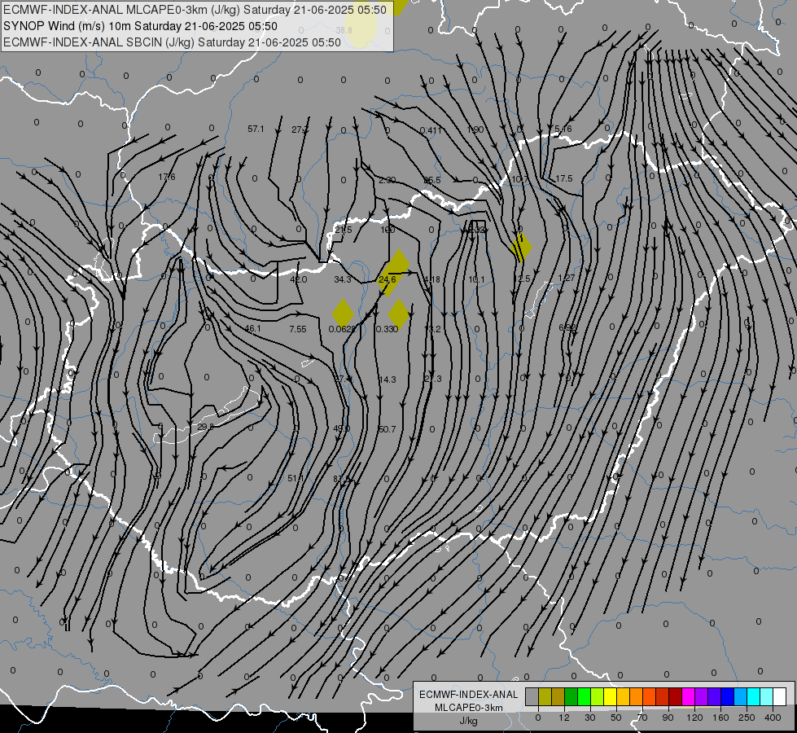Click the gray swatch in the legend
This screenshot has width=797, height=733.
(x=532, y=696)
